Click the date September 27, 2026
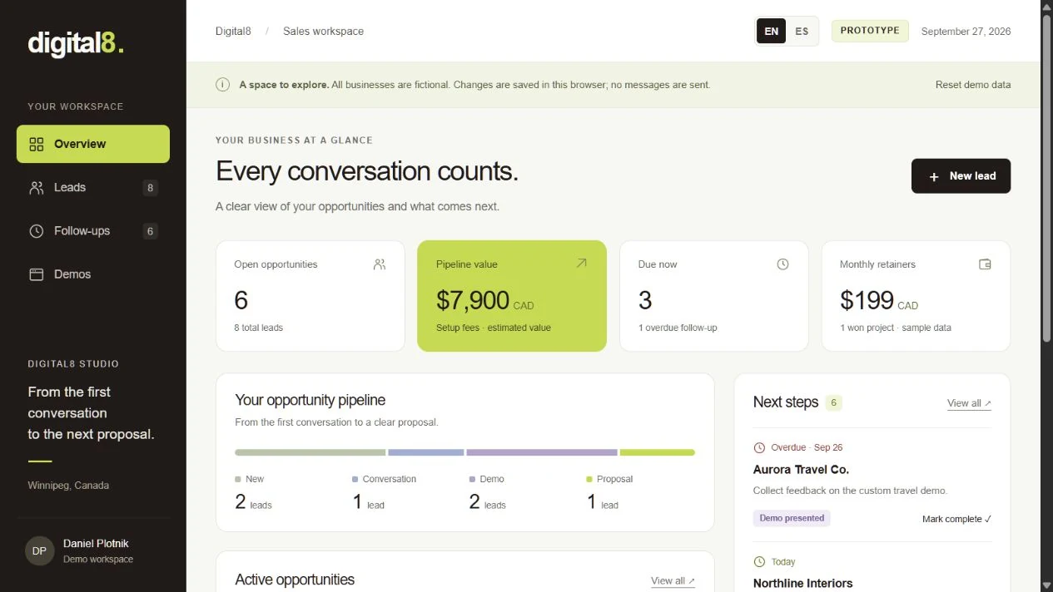1053x592 pixels. coord(966,32)
